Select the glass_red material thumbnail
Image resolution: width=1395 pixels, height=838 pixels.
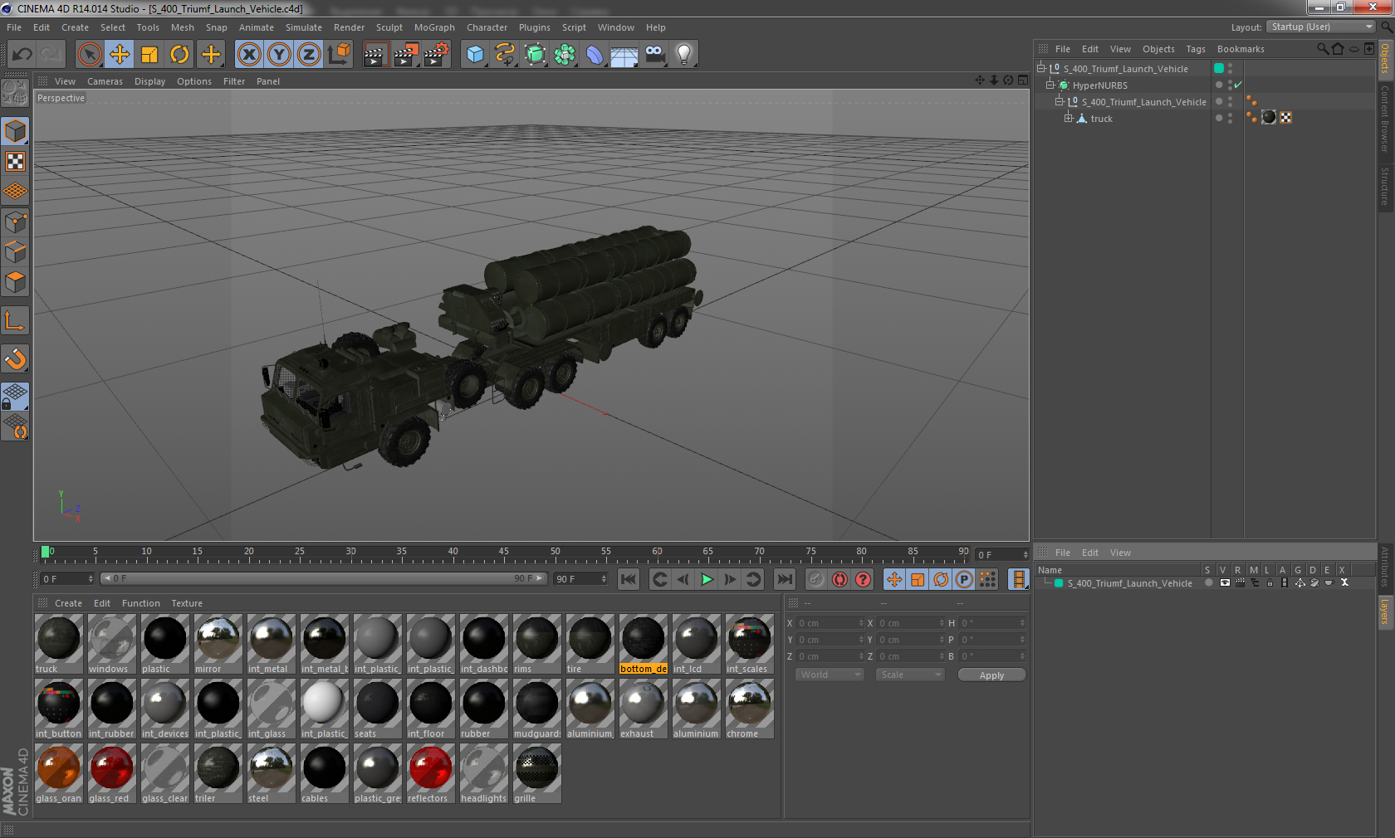point(111,773)
